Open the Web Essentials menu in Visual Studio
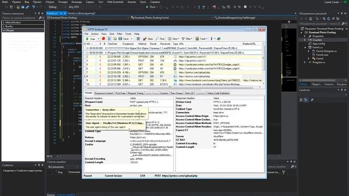Viewport: 349px width, 196px height. click(x=115, y=2)
